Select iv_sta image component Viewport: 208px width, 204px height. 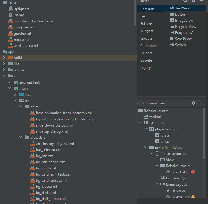[x=162, y=135]
